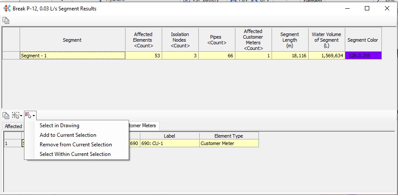Click the Segment Color column header

click(363, 40)
